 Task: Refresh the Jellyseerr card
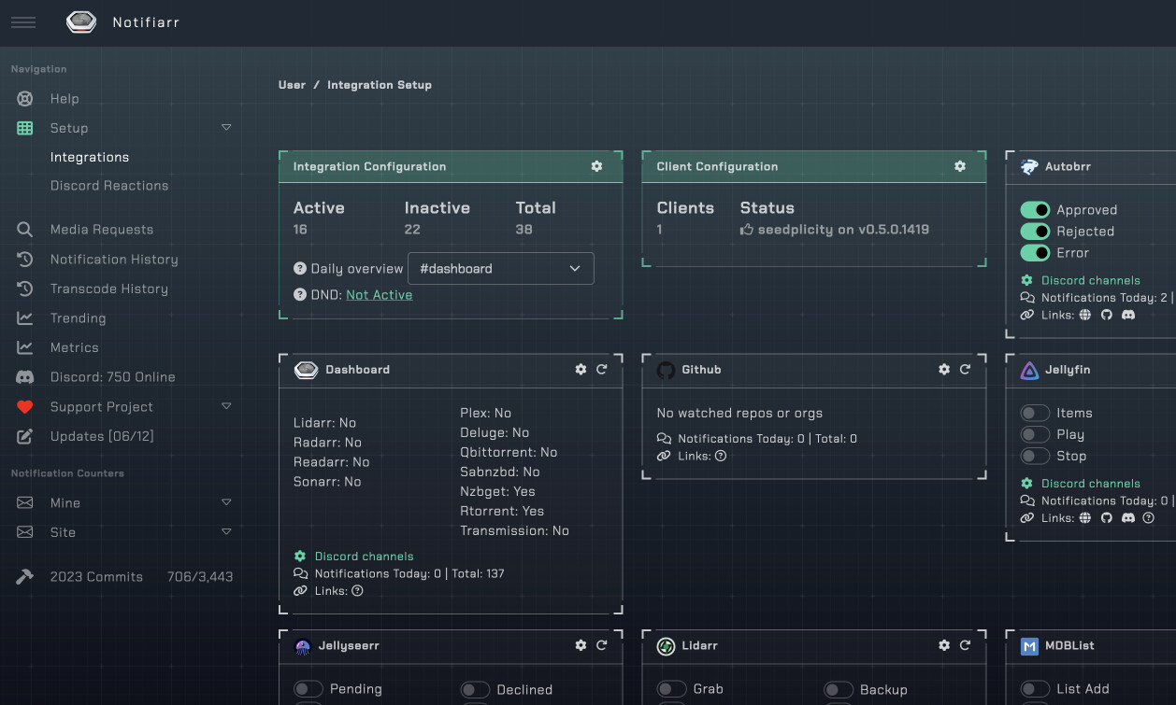602,645
